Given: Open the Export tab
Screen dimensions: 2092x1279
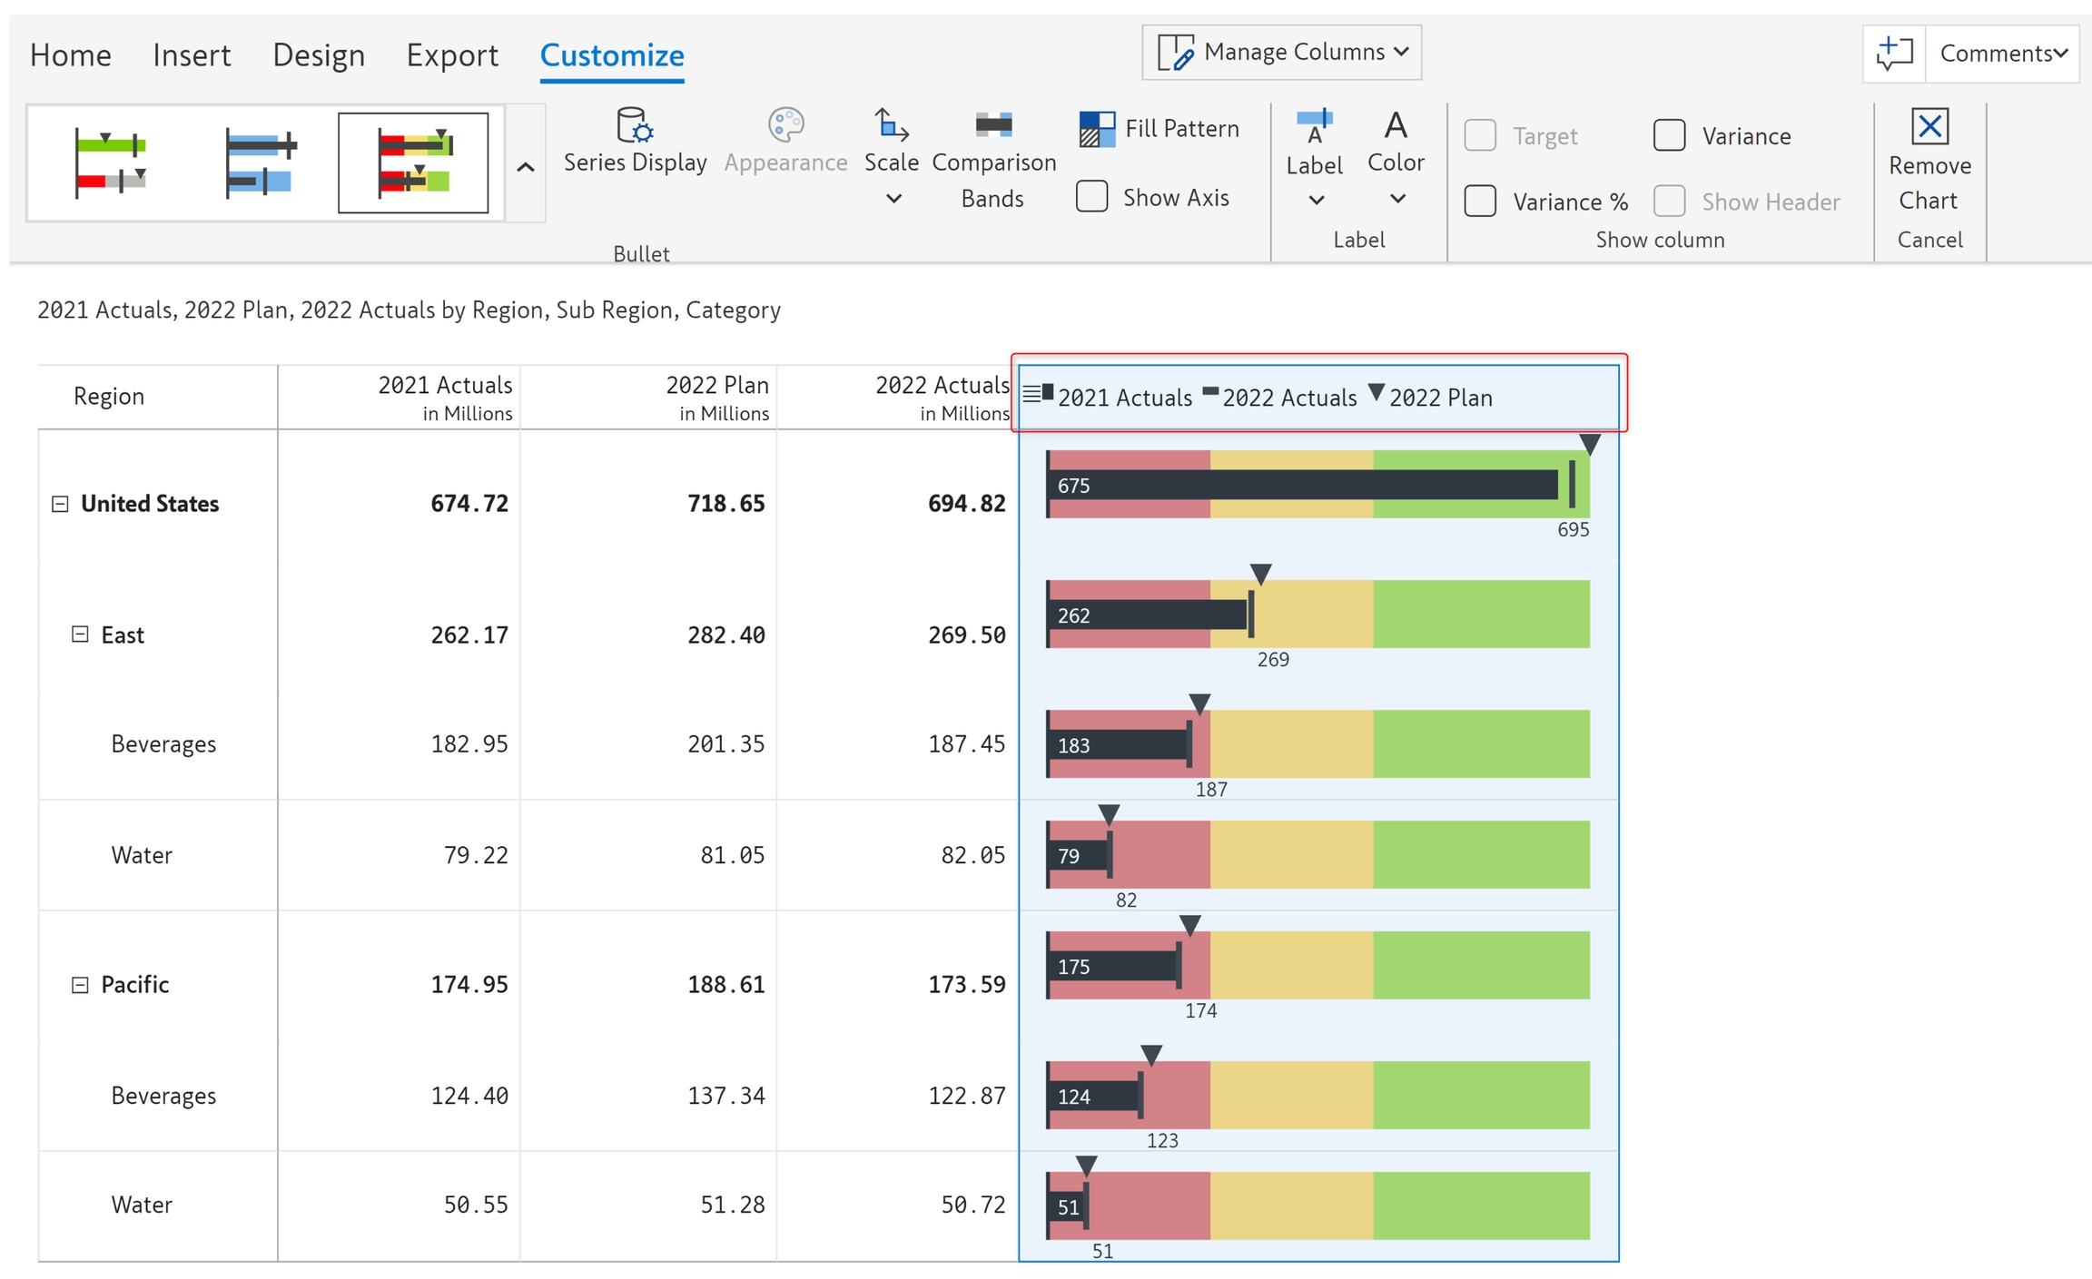Looking at the screenshot, I should tap(452, 55).
